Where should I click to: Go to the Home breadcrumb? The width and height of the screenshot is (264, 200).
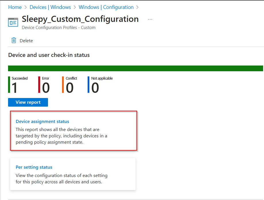point(15,7)
